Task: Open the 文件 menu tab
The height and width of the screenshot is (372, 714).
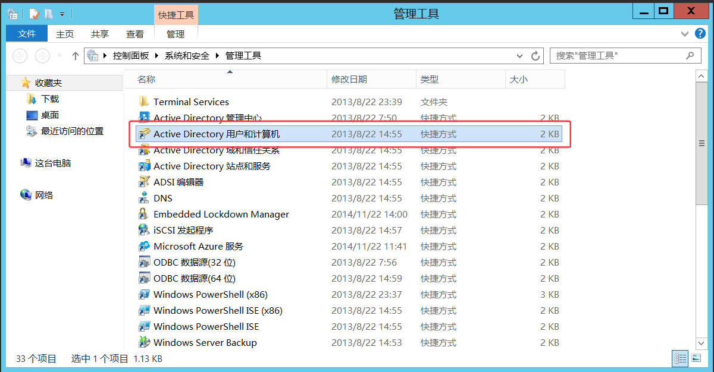Action: [x=27, y=34]
